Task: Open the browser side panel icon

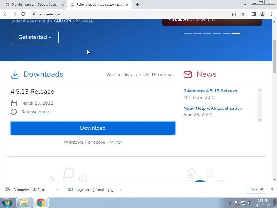Action: pyautogui.click(x=254, y=14)
